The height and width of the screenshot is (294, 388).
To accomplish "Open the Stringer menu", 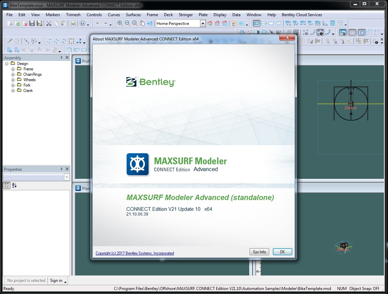I will coord(186,14).
